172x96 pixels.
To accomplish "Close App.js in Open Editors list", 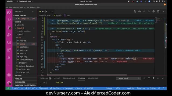I will tap(16, 19).
